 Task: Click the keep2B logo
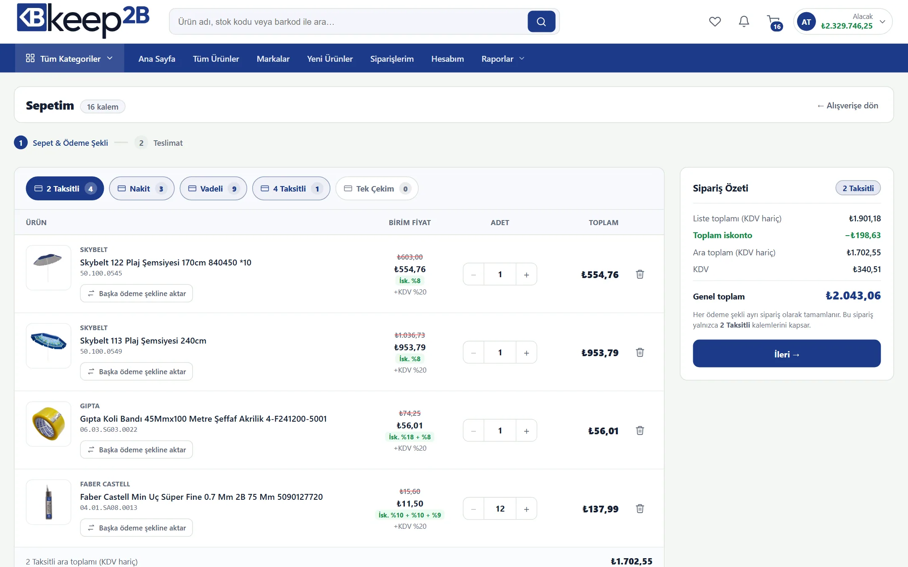pyautogui.click(x=83, y=20)
